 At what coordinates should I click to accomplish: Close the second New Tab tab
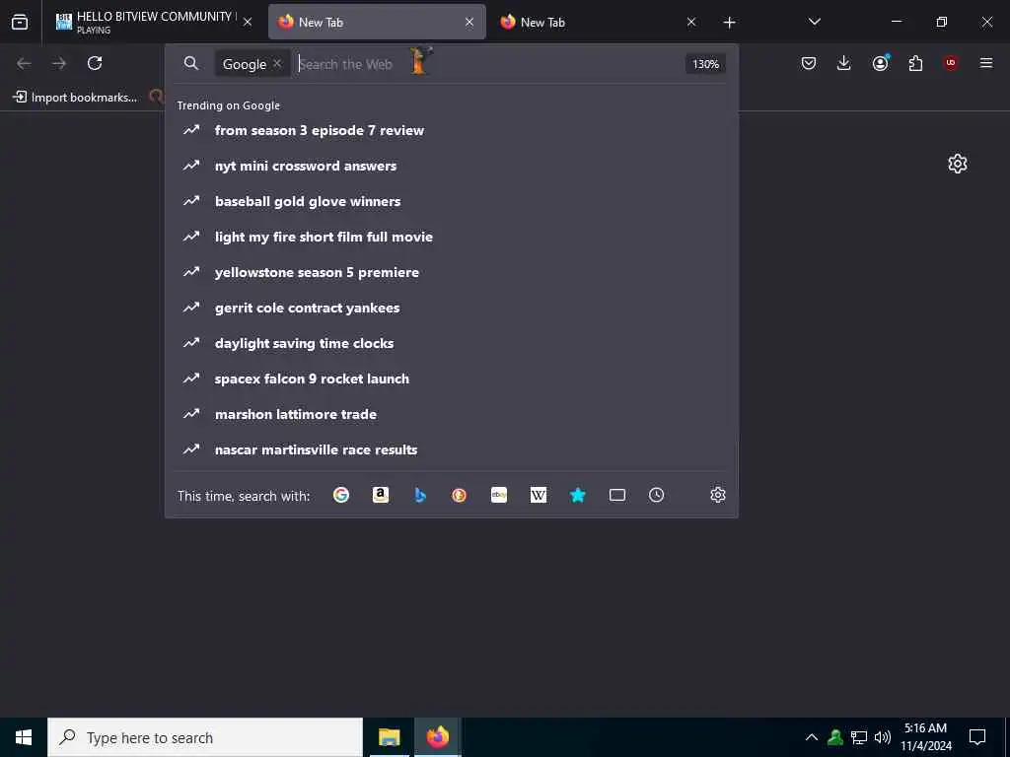pyautogui.click(x=691, y=22)
